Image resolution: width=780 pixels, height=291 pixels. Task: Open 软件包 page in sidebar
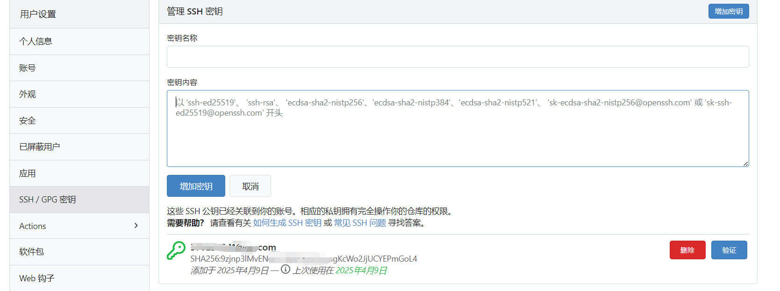32,252
